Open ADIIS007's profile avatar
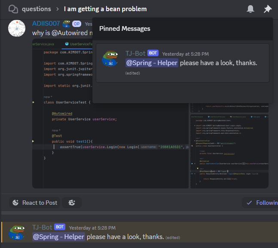The width and height of the screenshot is (278, 248). 17,28
